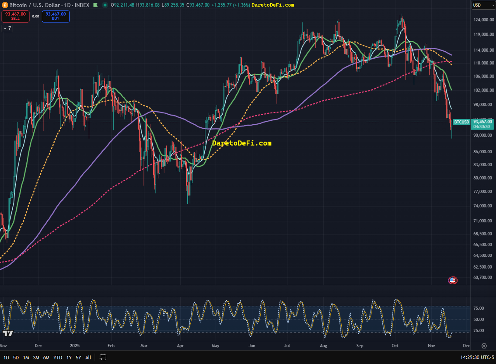Click the BTCUSD price label on axis
This screenshot has width=496, height=364.
tap(461, 122)
